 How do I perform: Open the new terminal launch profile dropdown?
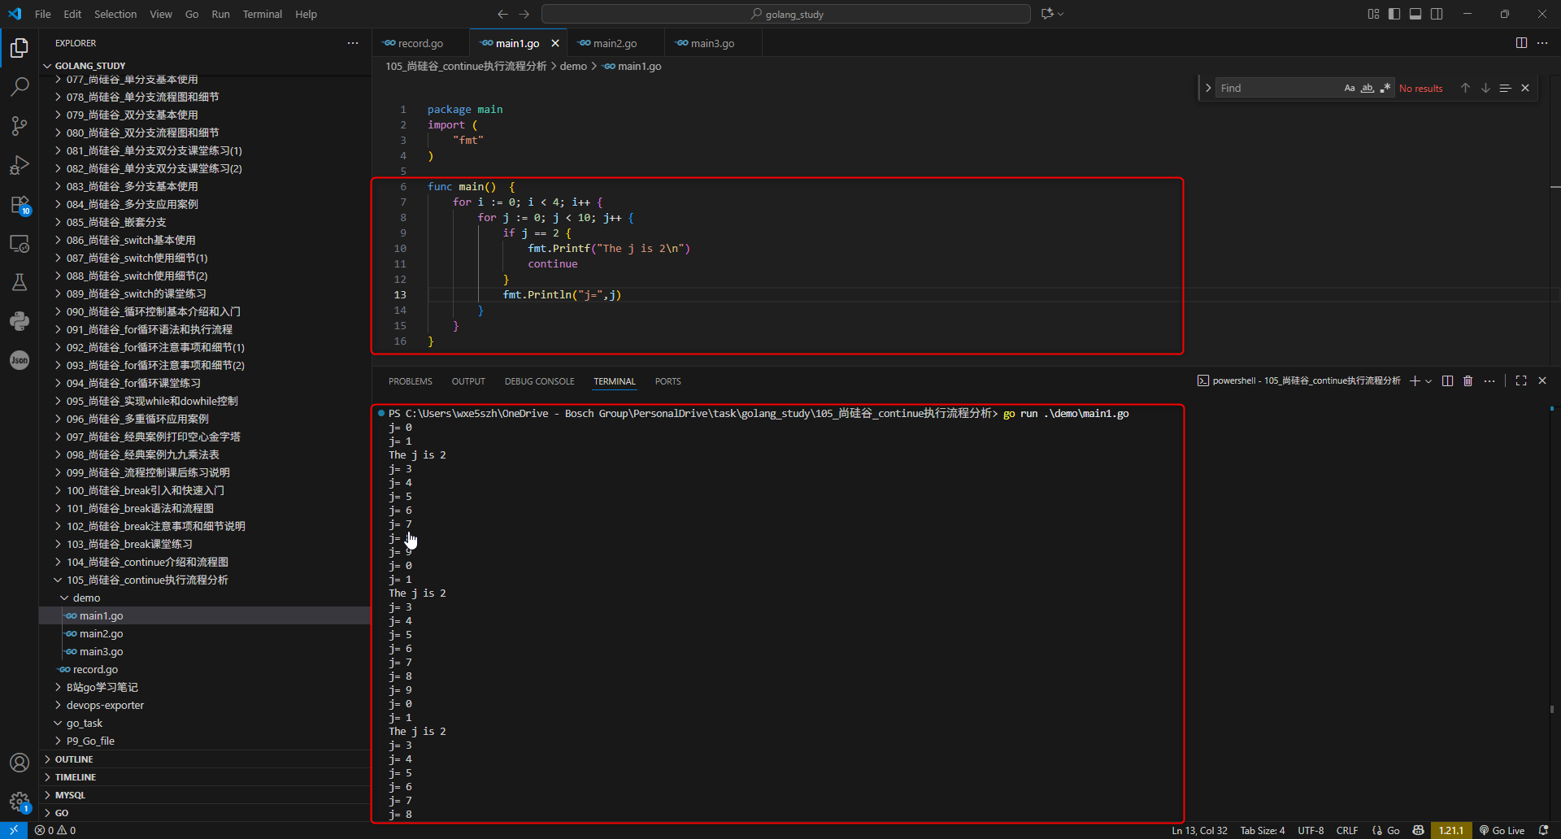tap(1428, 381)
